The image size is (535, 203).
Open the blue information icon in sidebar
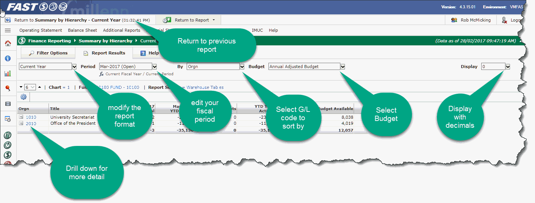tap(8, 58)
